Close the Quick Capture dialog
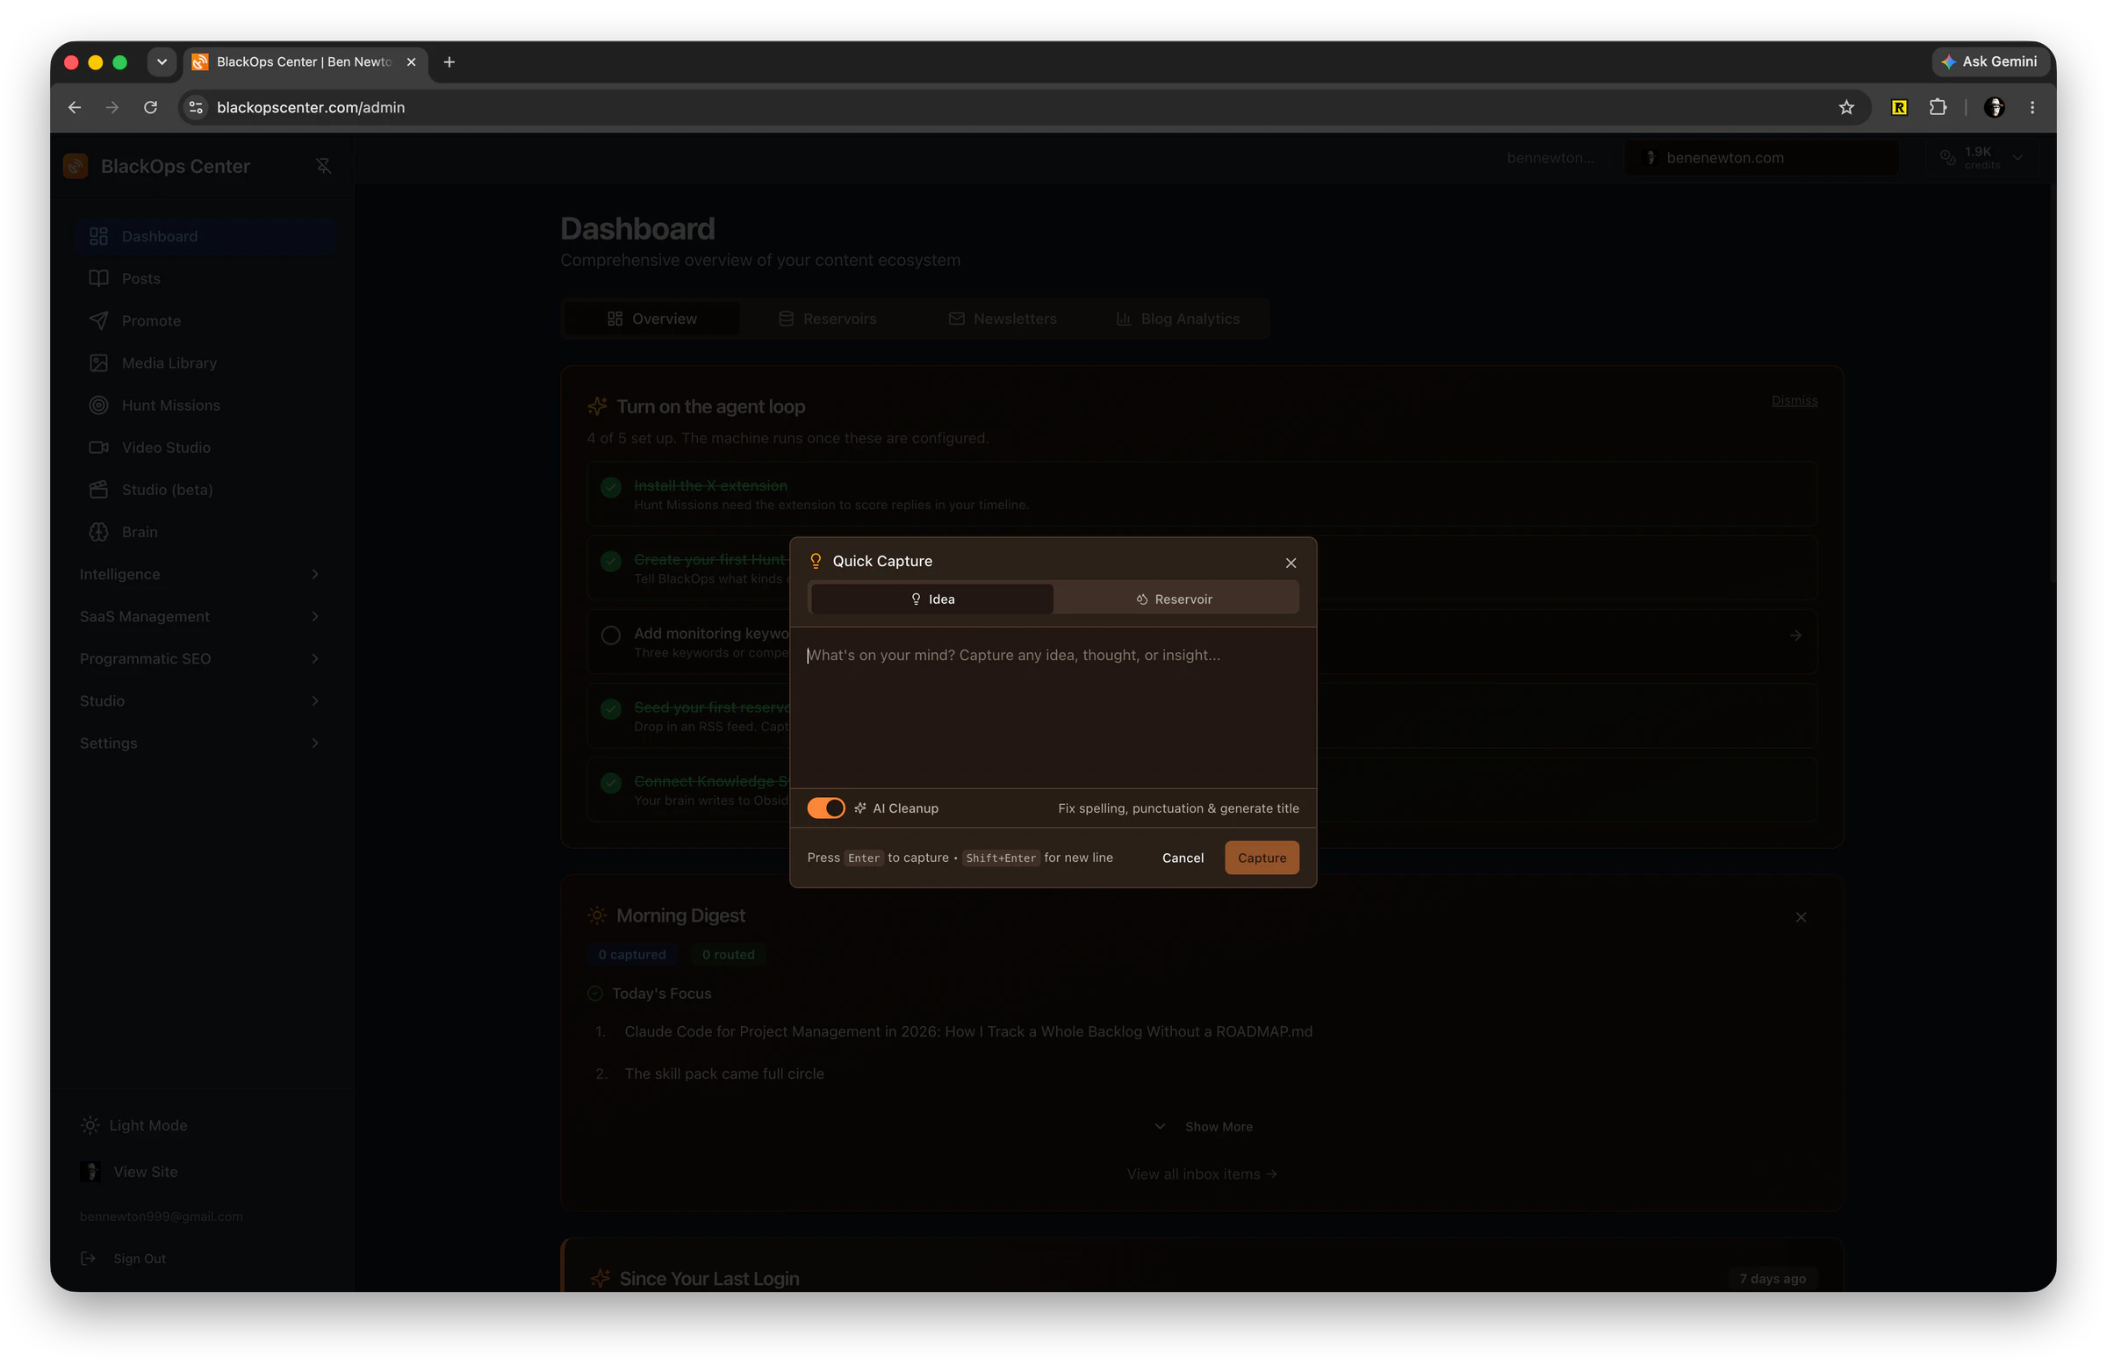Viewport: 2107px width, 1371px height. point(1291,563)
